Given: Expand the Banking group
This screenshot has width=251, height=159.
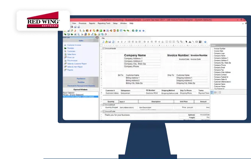Looking at the screenshot, I should point(81,82).
